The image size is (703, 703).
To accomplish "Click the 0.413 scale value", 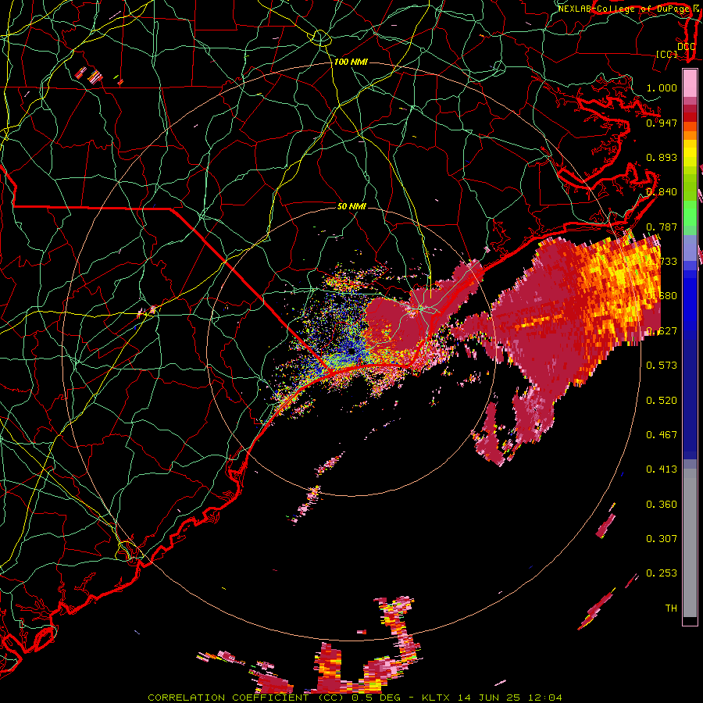I will point(662,469).
